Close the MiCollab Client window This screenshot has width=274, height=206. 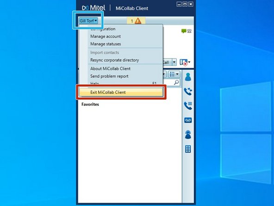click(191, 4)
